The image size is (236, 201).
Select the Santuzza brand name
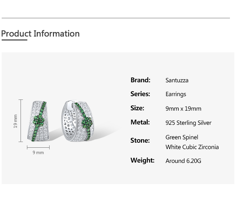(177, 80)
